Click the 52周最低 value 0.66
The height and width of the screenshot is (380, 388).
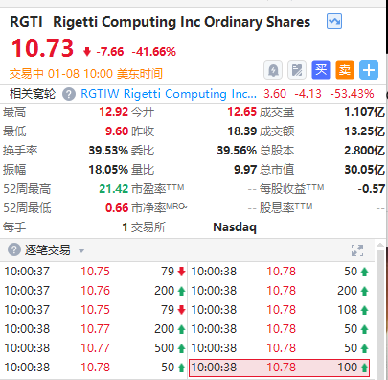117,208
